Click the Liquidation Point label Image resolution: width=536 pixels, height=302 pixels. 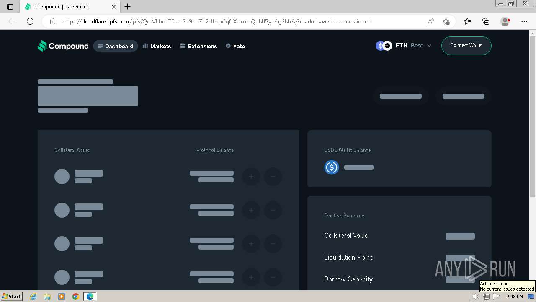click(348, 258)
